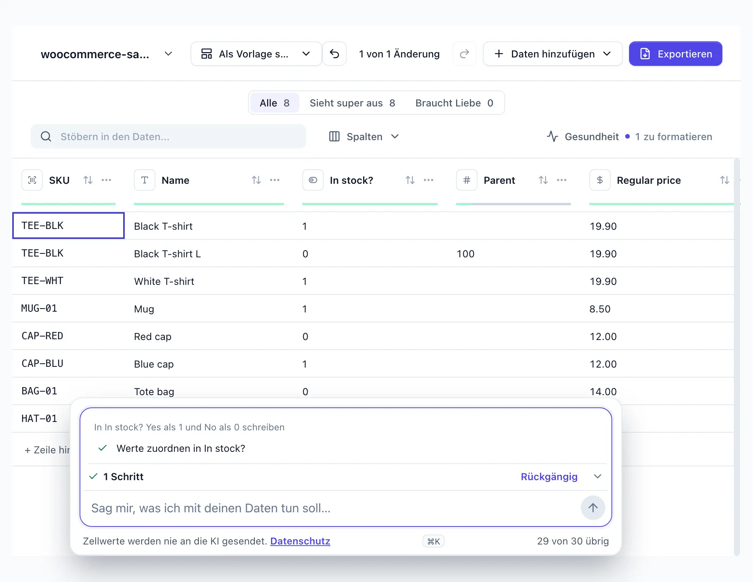Click the Exportieren button
Viewport: 753px width, 582px height.
tap(676, 54)
